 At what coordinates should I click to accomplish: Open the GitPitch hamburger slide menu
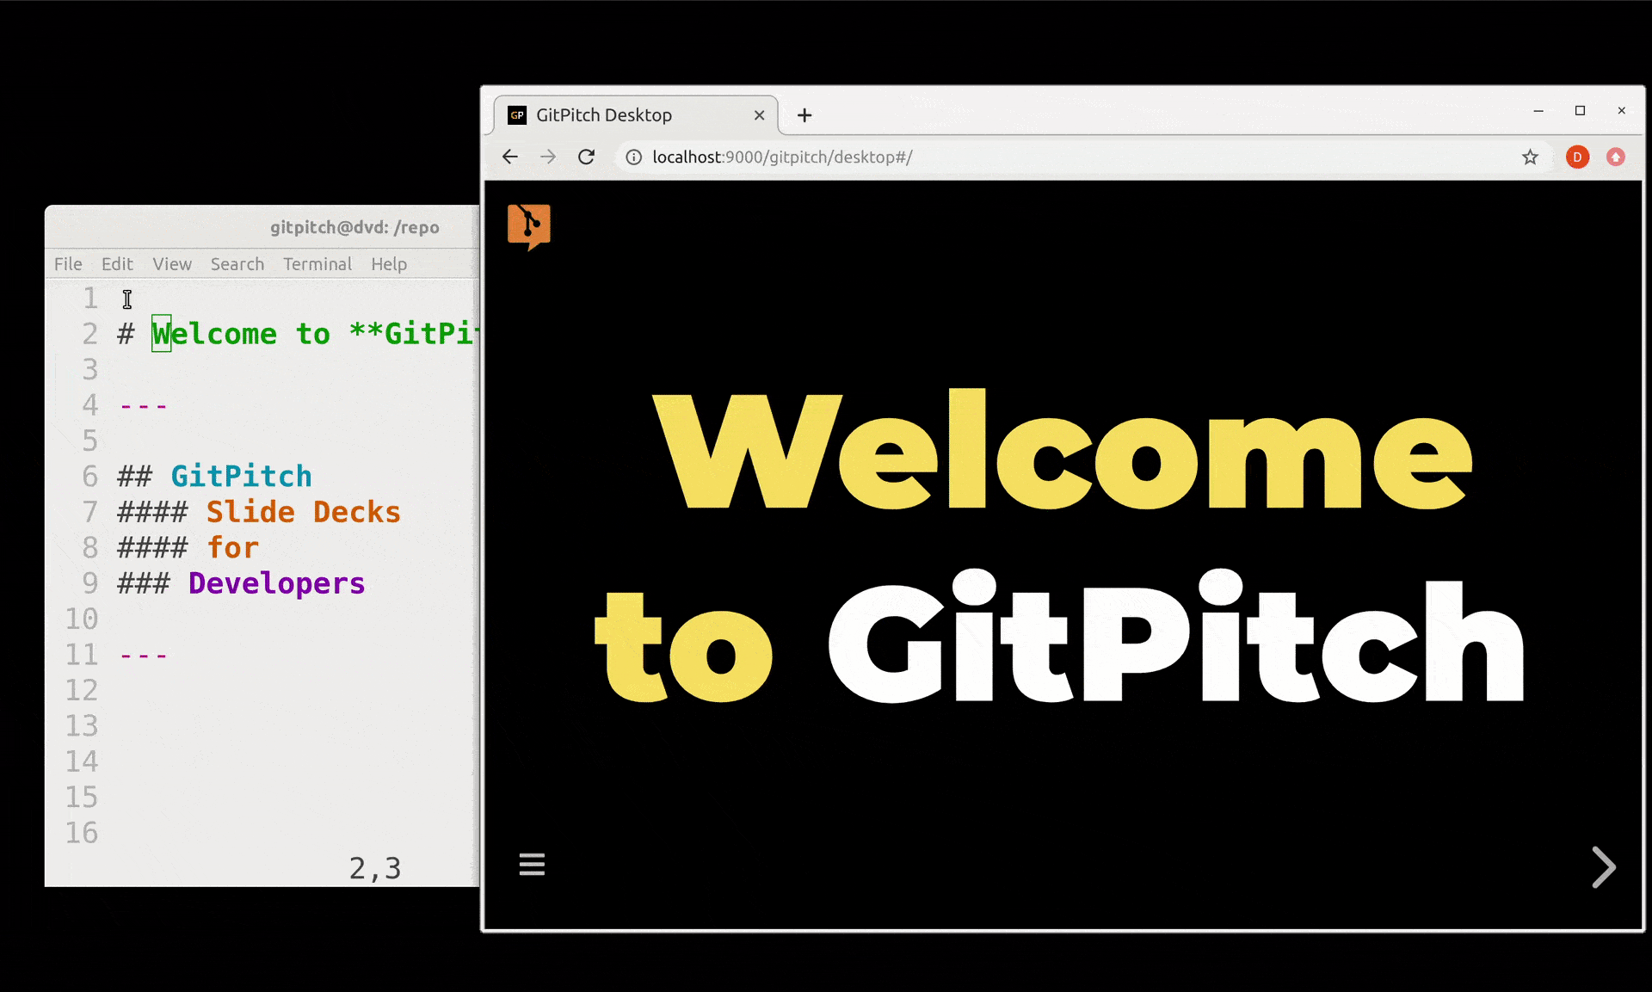(x=532, y=864)
